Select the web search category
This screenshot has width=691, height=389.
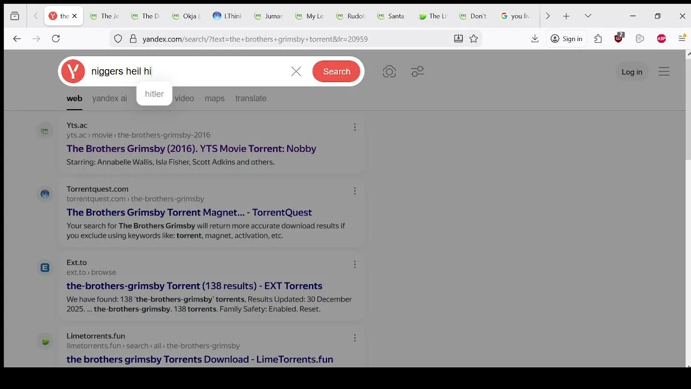[74, 98]
